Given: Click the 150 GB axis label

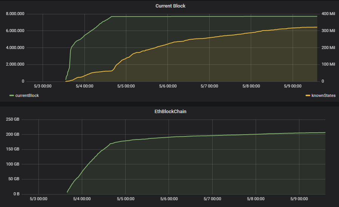Looking at the screenshot, I should coord(12,149).
